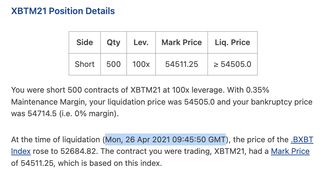Select the Side column header

(85, 43)
